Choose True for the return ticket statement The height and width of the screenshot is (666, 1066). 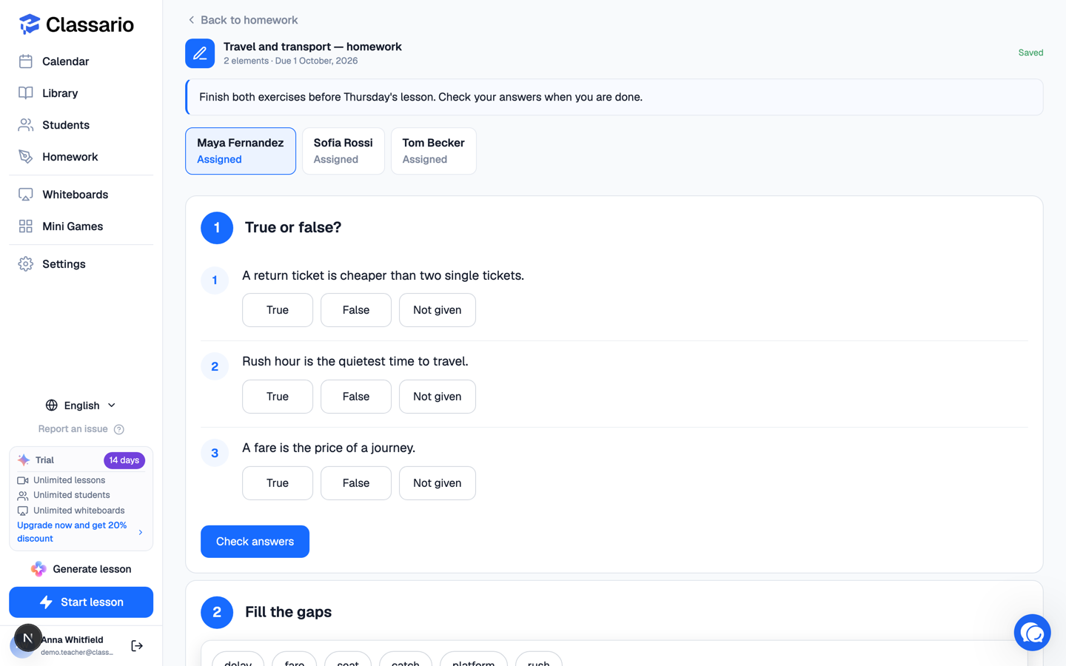coord(278,310)
